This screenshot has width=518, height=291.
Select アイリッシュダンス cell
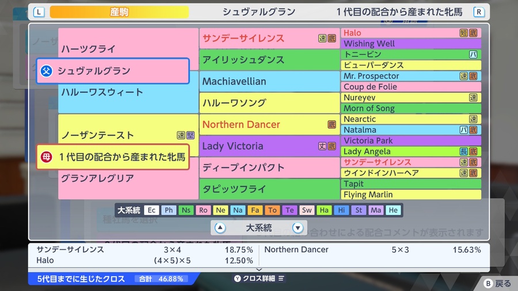click(269, 60)
